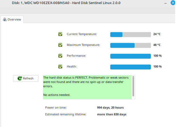
Task: Click the Performance 100 % bar
Action: tap(130, 56)
